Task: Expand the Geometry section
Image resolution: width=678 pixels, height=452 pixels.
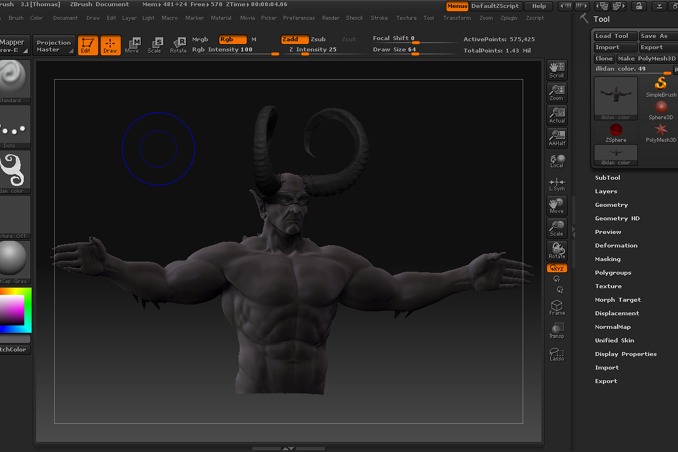Action: 611,205
